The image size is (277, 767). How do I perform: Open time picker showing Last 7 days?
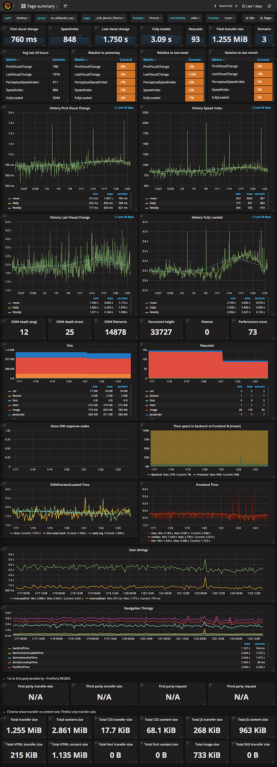(x=252, y=6)
